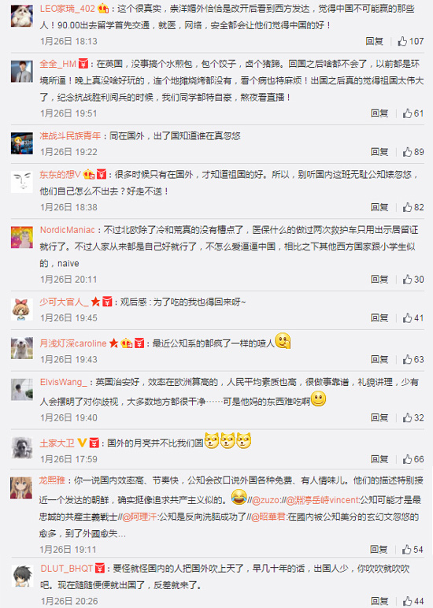Open NordicManiac's profile from username

coord(68,230)
